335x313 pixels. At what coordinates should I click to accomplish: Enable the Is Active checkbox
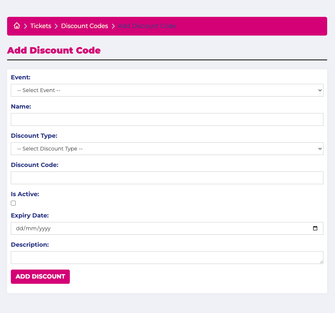13,203
